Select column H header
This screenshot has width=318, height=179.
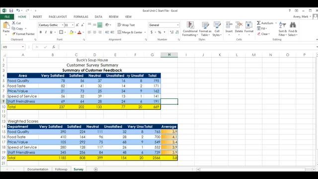coord(169,55)
